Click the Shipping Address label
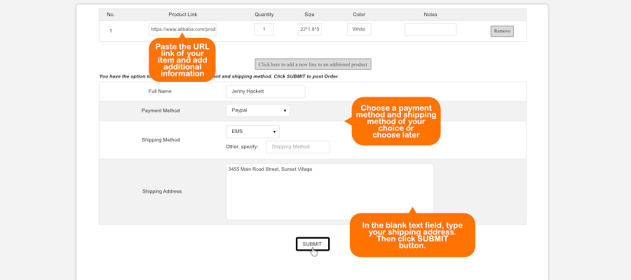631x280 pixels. (x=162, y=192)
